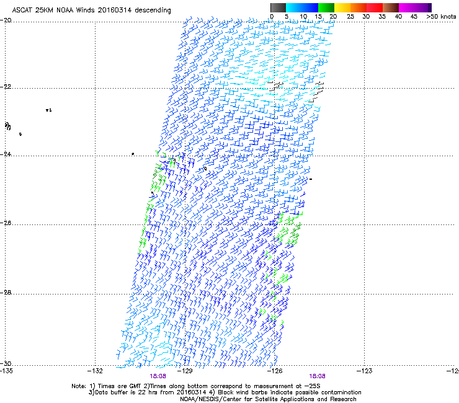Click the title 'ASCAT 25KM NOAA Winds 20160314 descending'
The height and width of the screenshot is (403, 459).
coord(91,11)
